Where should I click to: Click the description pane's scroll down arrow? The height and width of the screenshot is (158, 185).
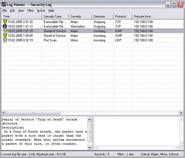[90, 147]
